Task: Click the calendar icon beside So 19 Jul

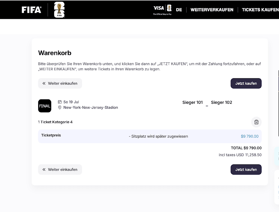Action: tap(60, 102)
